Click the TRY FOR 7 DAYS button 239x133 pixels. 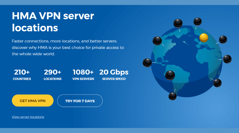pos(80,101)
